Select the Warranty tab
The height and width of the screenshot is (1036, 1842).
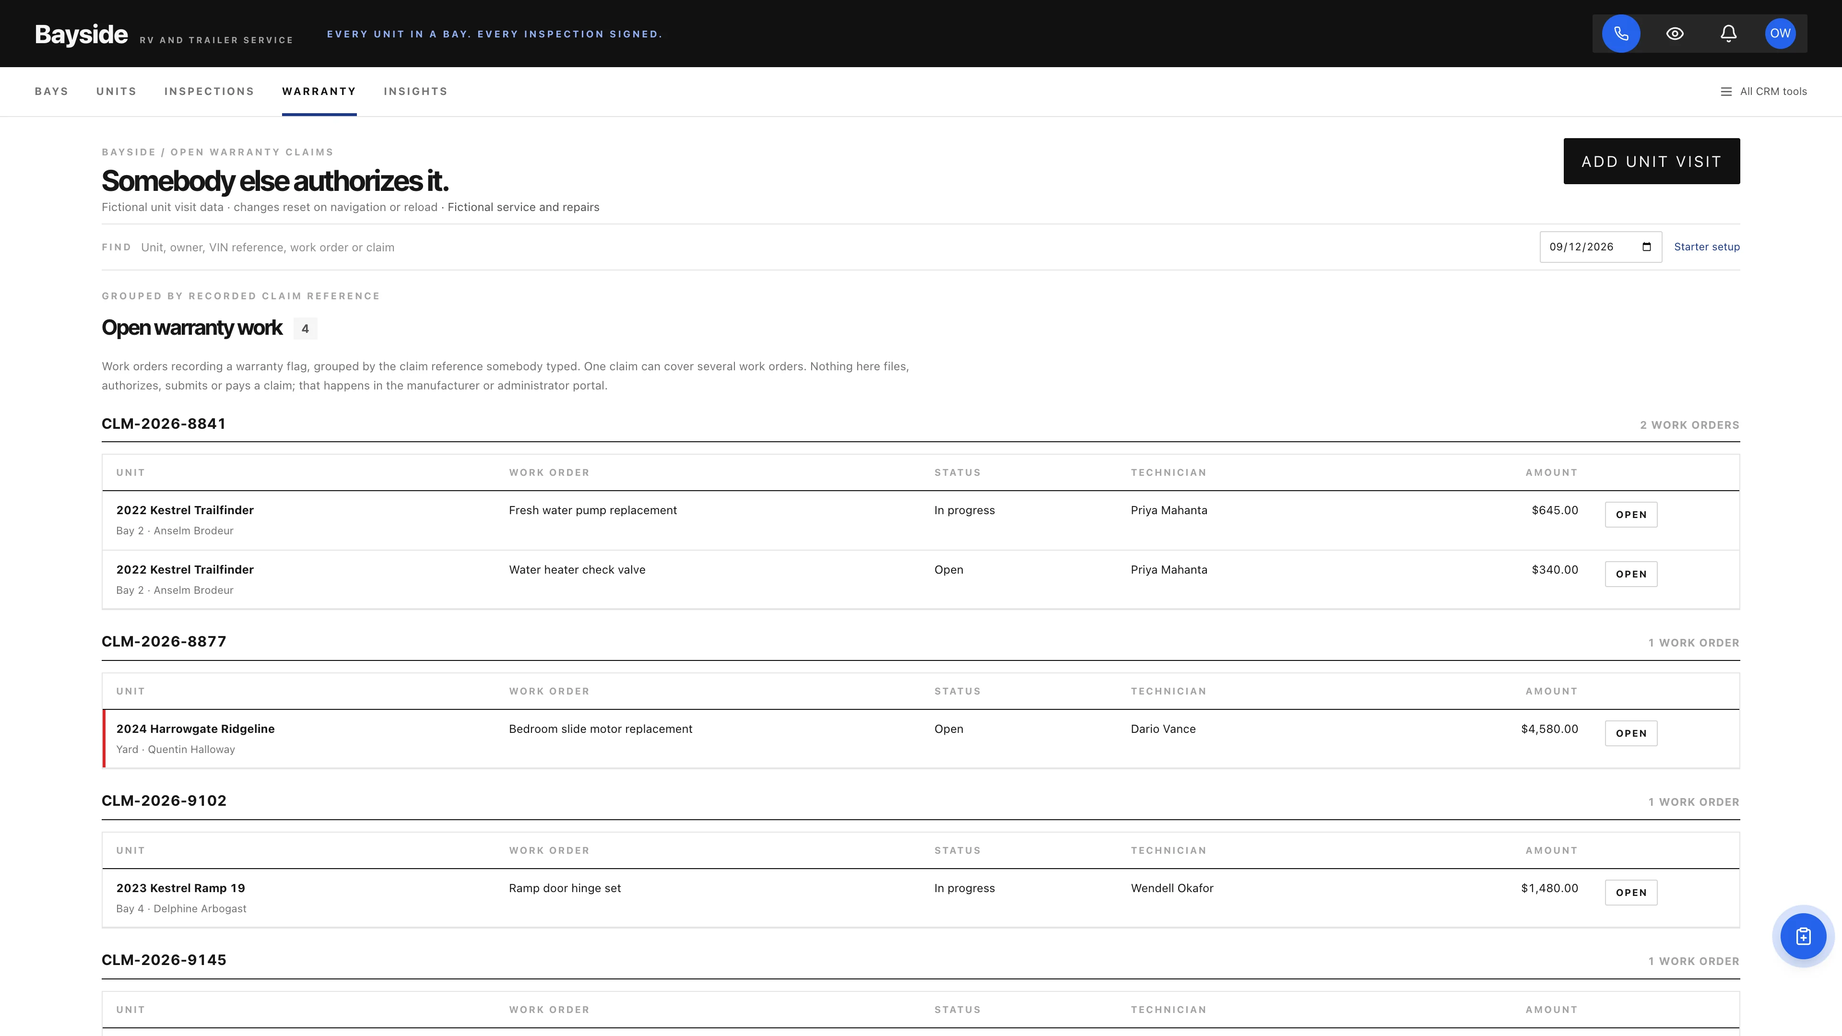319,92
